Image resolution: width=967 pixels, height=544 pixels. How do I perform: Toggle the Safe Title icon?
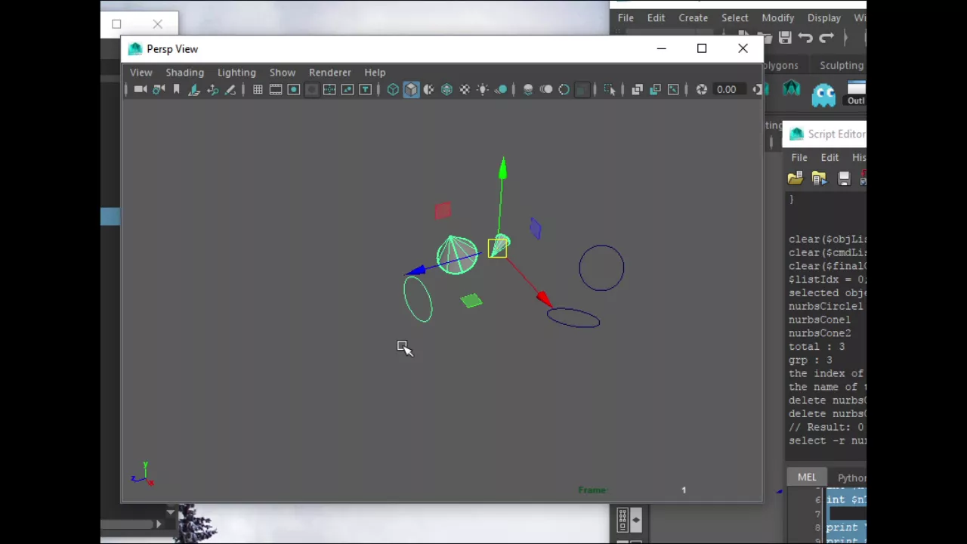click(366, 90)
